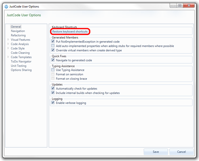This screenshot has height=161, width=199.
Task: Open the Unit Testing options page
Action: click(19, 66)
